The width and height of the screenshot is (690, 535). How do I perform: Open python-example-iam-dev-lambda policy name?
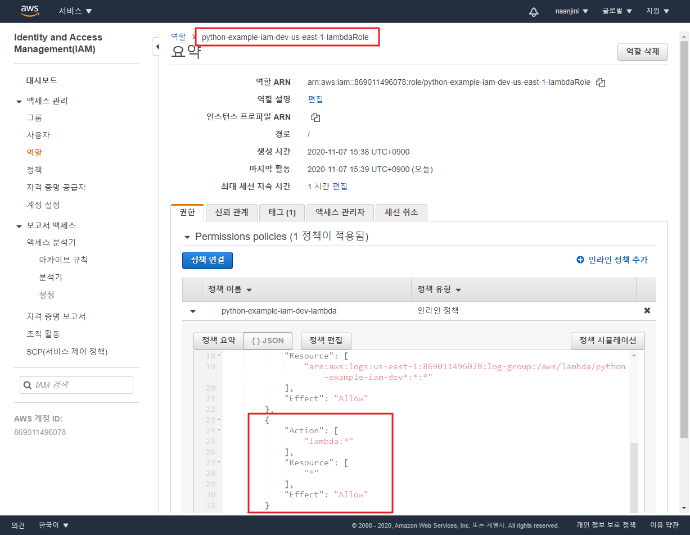279,311
